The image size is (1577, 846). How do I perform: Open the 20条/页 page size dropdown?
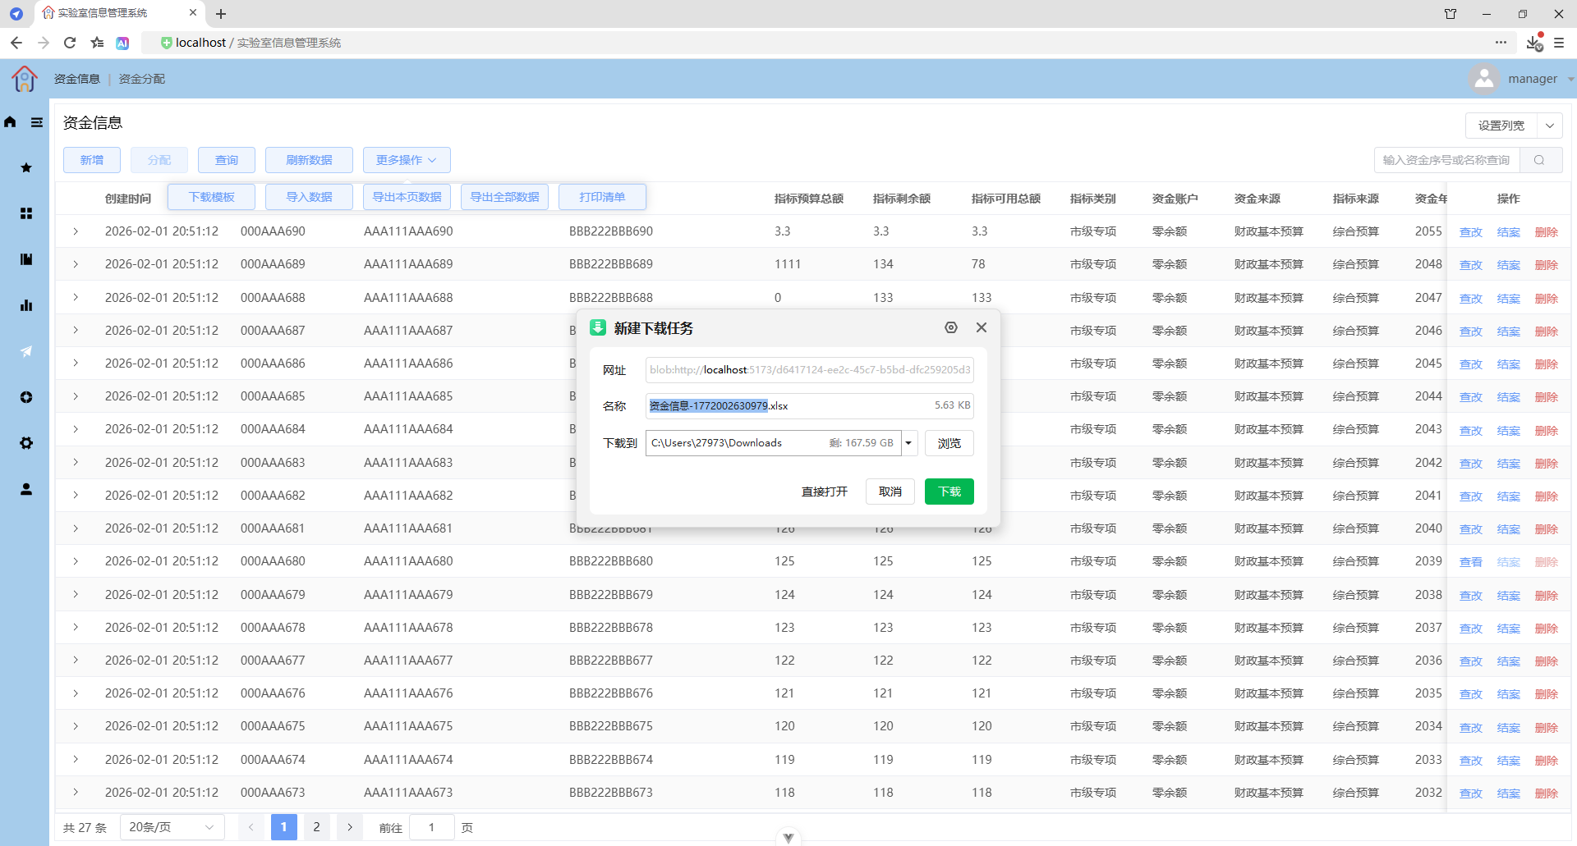pyautogui.click(x=172, y=827)
